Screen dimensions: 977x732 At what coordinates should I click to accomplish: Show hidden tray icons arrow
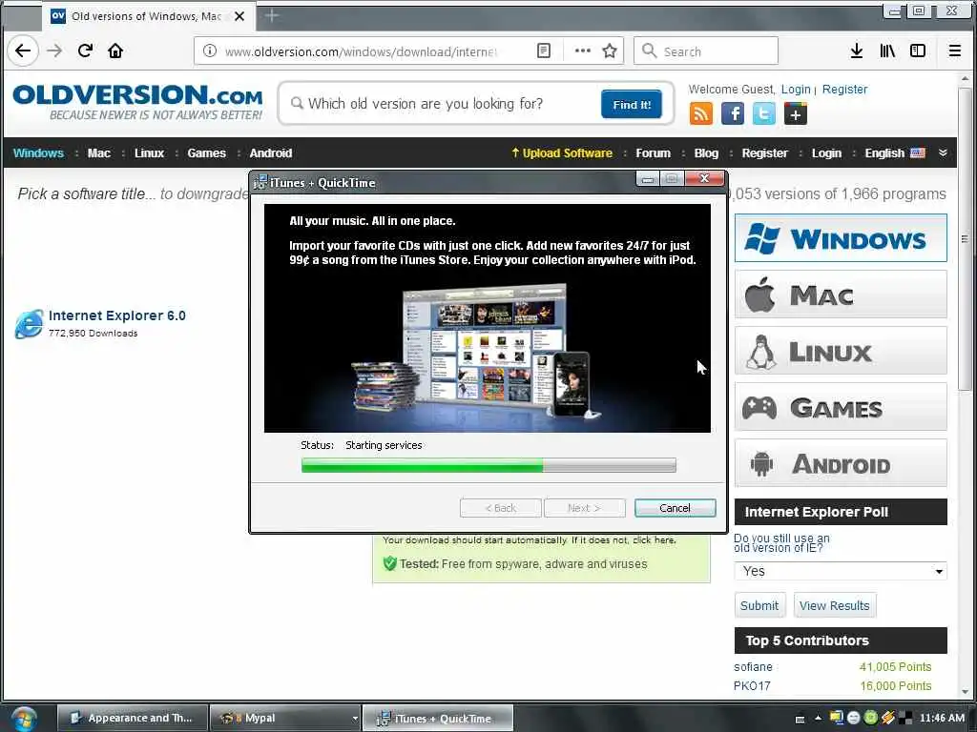click(x=818, y=719)
